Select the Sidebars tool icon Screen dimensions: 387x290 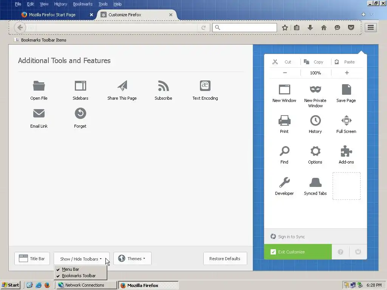(x=80, y=86)
